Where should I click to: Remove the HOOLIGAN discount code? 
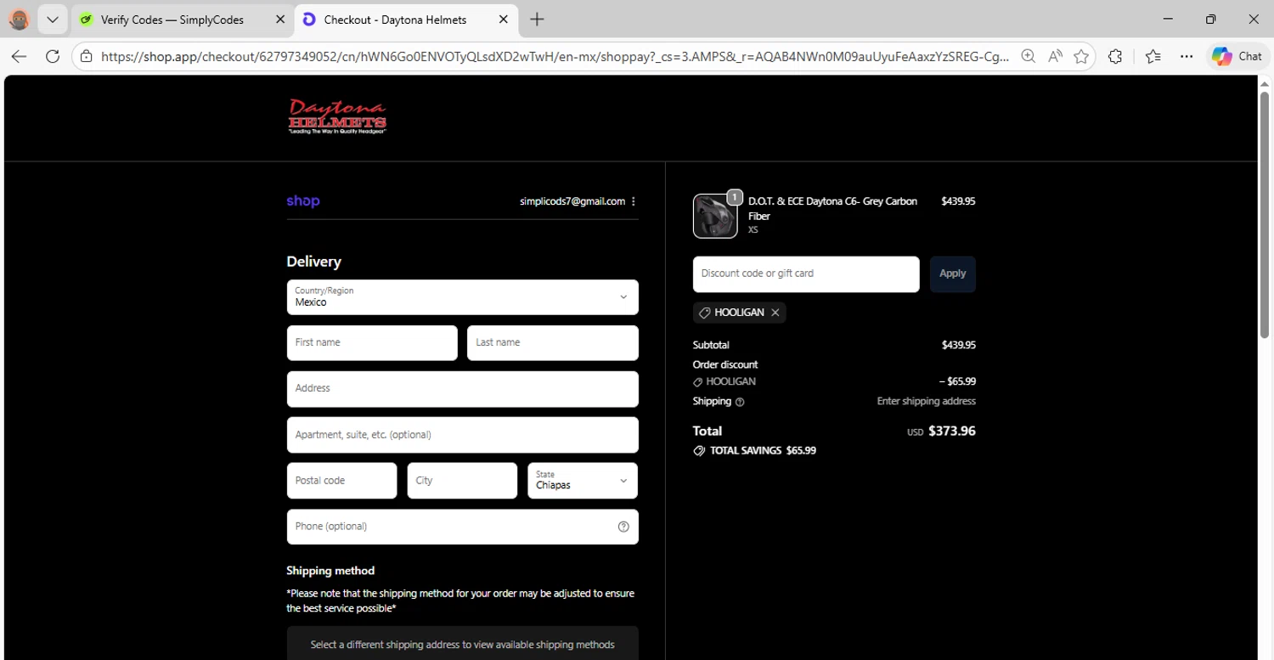(x=775, y=313)
